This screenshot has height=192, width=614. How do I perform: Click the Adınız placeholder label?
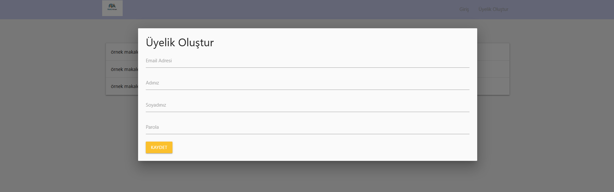[152, 83]
